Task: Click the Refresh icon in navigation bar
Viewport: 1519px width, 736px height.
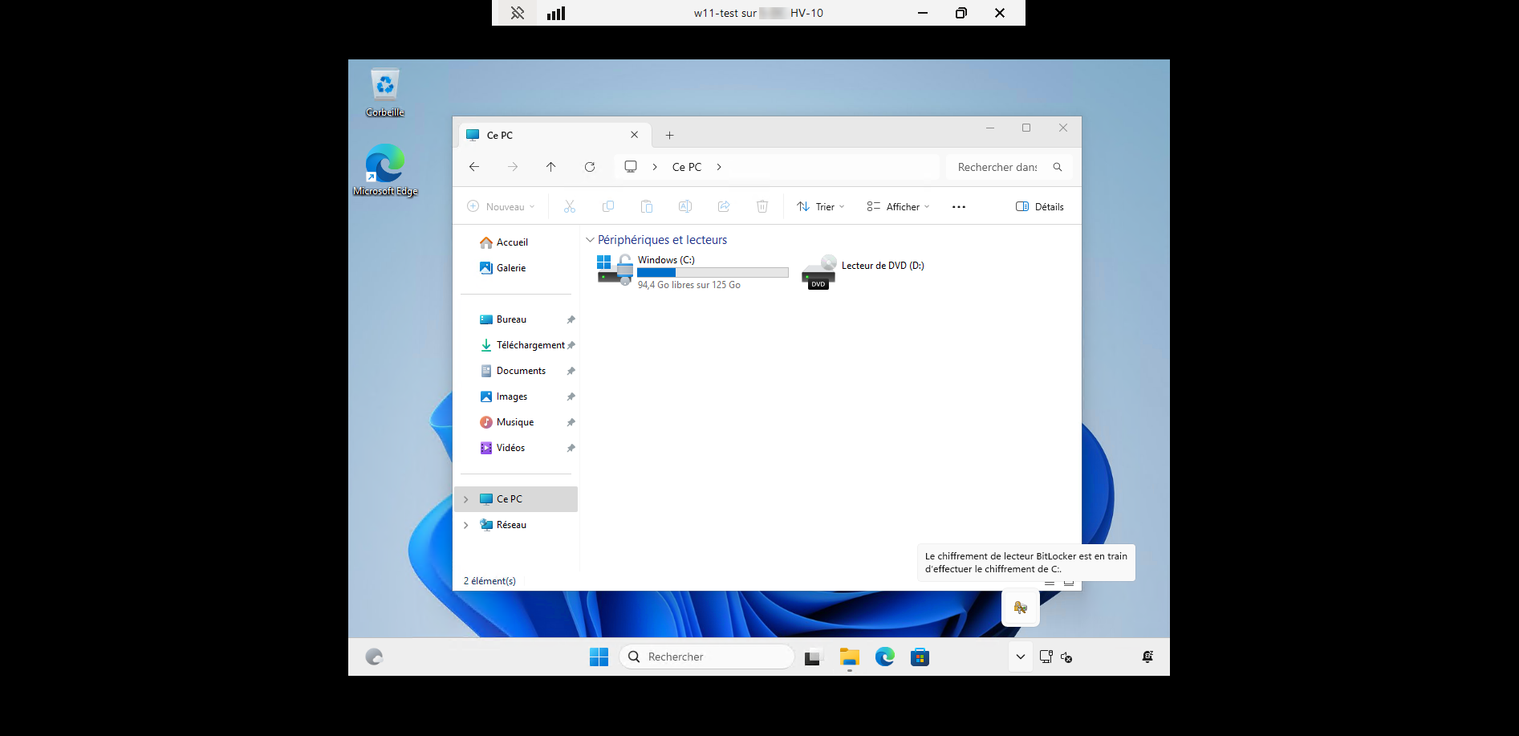Action: tap(590, 167)
